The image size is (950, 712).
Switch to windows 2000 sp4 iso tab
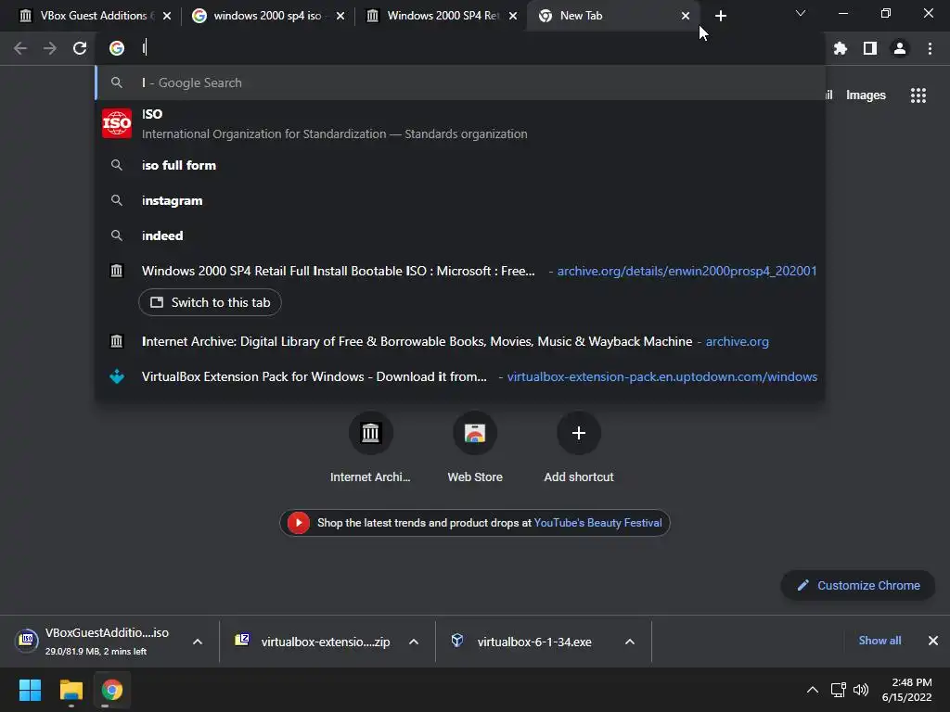coord(261,16)
